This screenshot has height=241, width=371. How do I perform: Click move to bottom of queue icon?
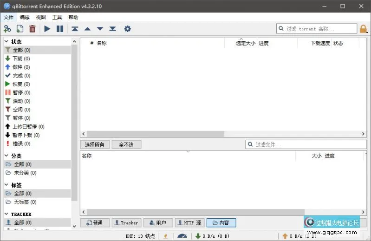click(x=112, y=29)
